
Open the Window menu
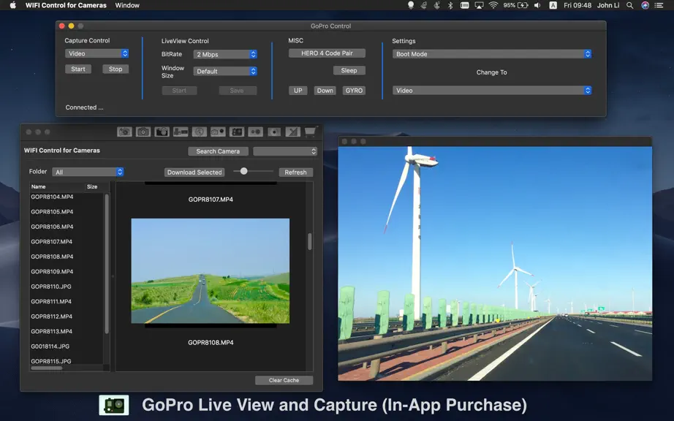[127, 5]
